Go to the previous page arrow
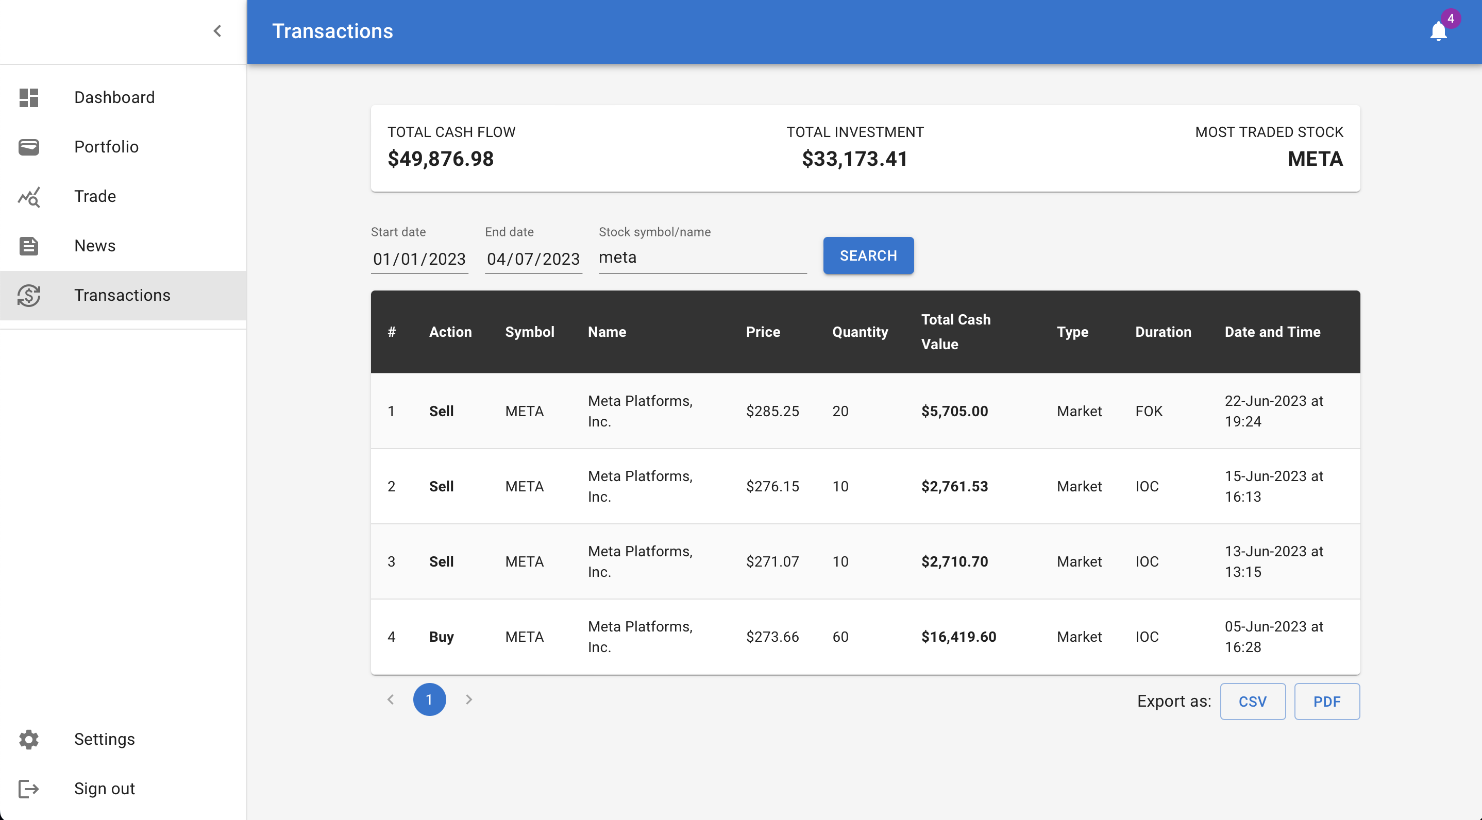1482x820 pixels. pyautogui.click(x=391, y=699)
